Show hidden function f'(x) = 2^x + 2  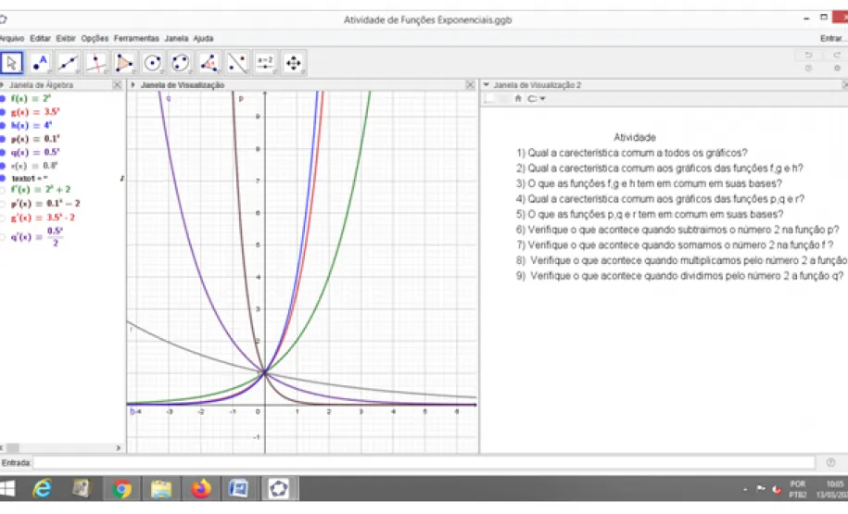pyautogui.click(x=4, y=190)
